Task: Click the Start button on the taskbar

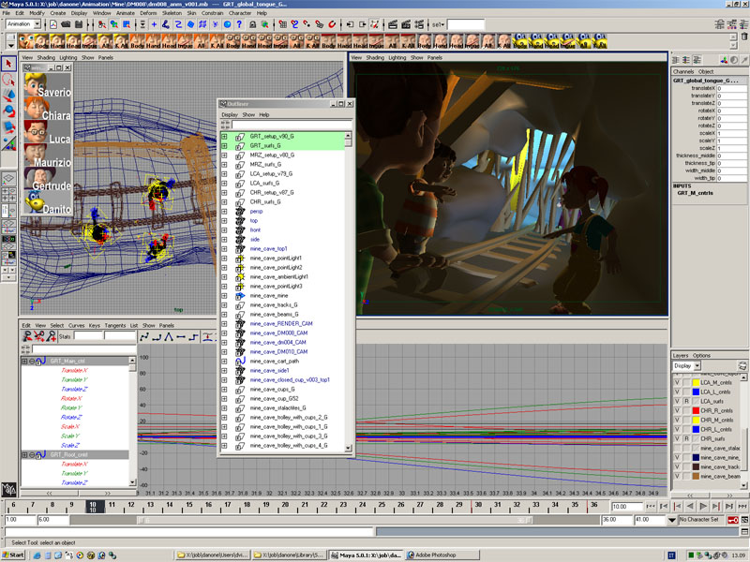Action: tap(13, 555)
